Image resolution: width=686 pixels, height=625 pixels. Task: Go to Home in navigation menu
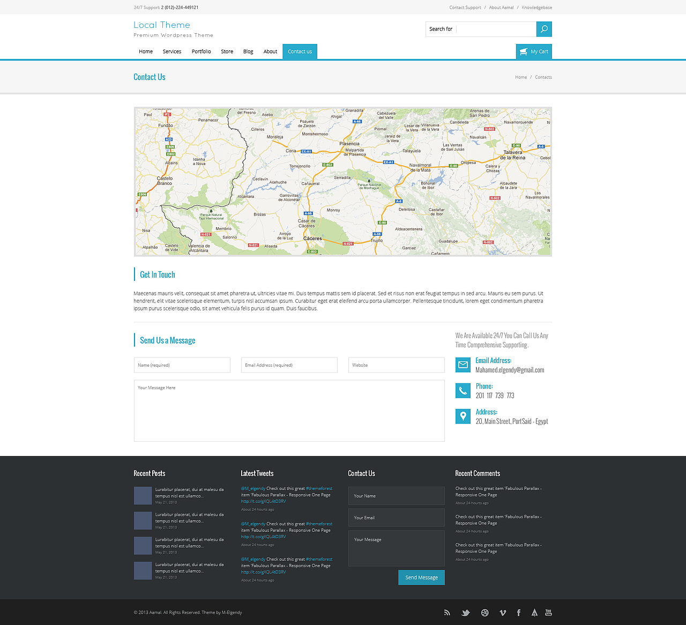[146, 51]
